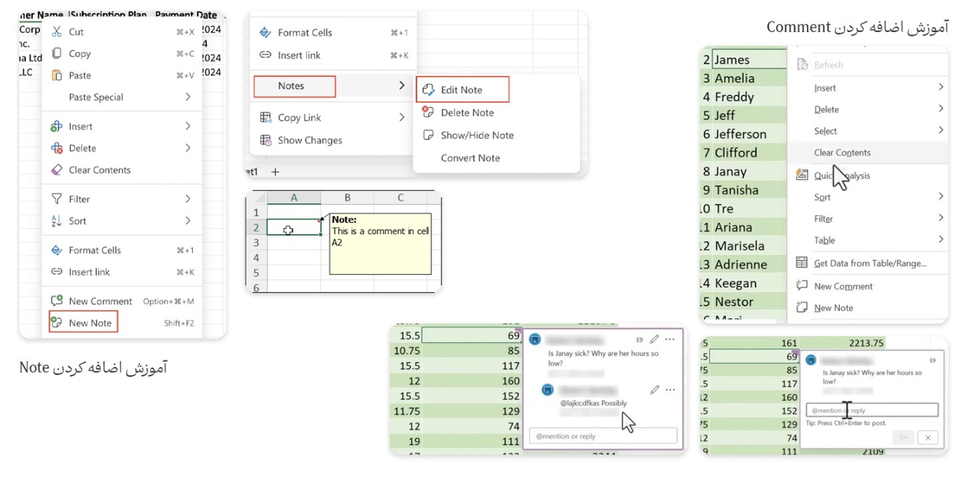Click the cancel X button in comment box
The width and height of the screenshot is (967, 483).
pyautogui.click(x=926, y=438)
